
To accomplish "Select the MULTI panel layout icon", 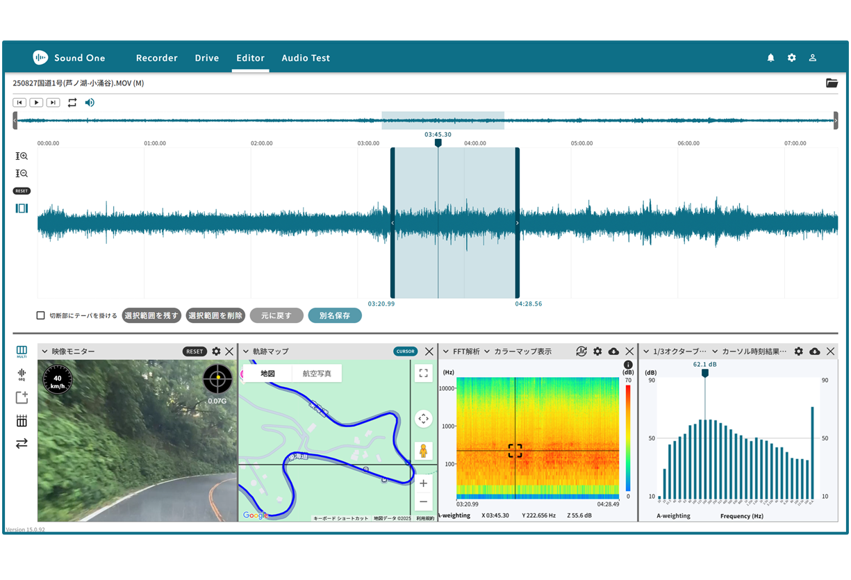I will pyautogui.click(x=22, y=352).
